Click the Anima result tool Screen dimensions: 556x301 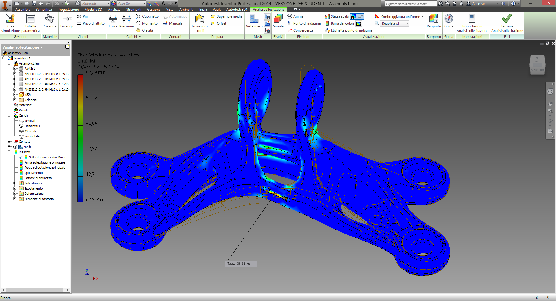(295, 16)
